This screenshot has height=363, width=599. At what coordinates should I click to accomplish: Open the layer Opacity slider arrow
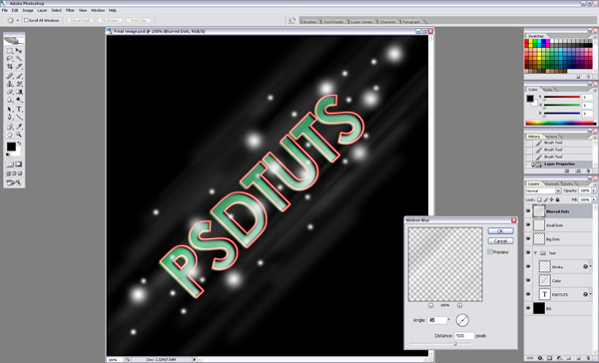(x=594, y=190)
